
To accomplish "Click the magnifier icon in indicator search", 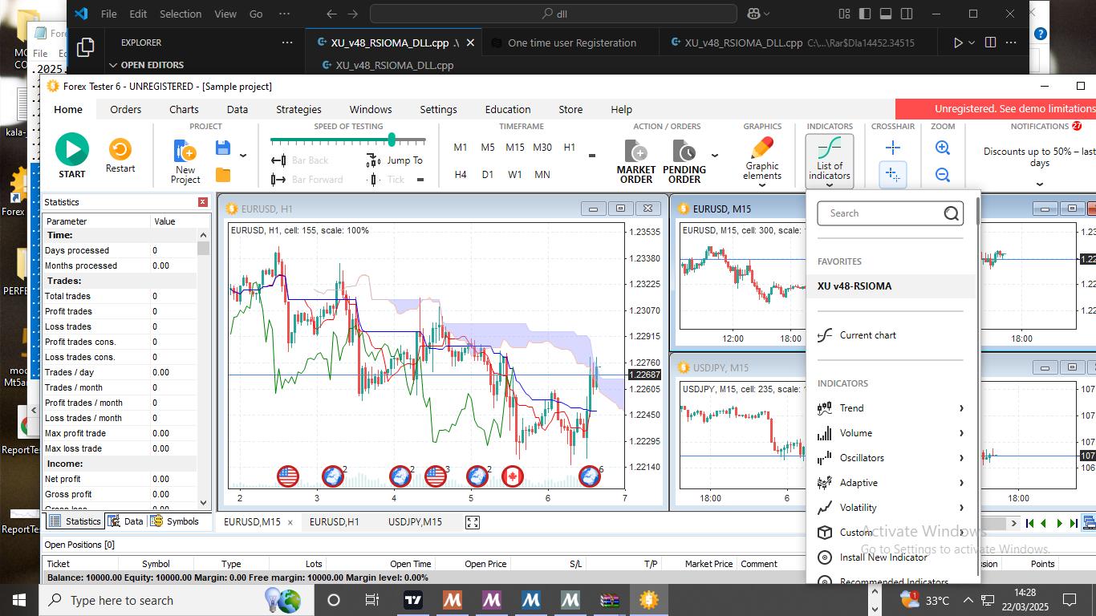I will click(952, 213).
